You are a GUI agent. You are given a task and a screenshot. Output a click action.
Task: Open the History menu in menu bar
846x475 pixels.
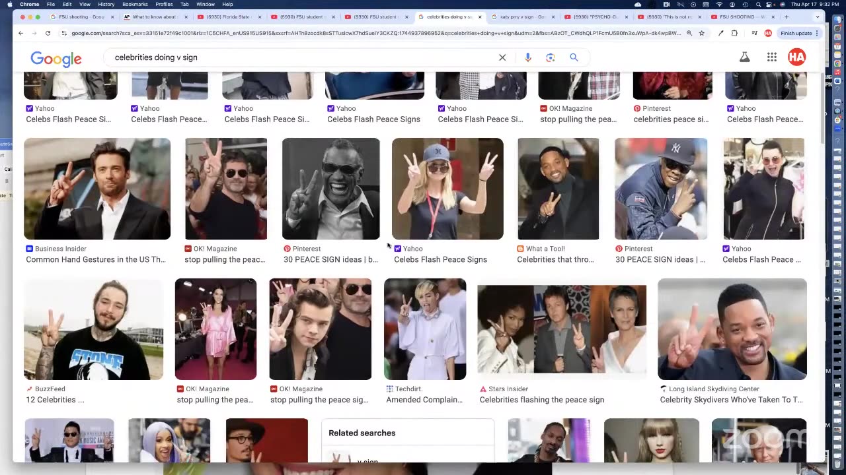(106, 4)
